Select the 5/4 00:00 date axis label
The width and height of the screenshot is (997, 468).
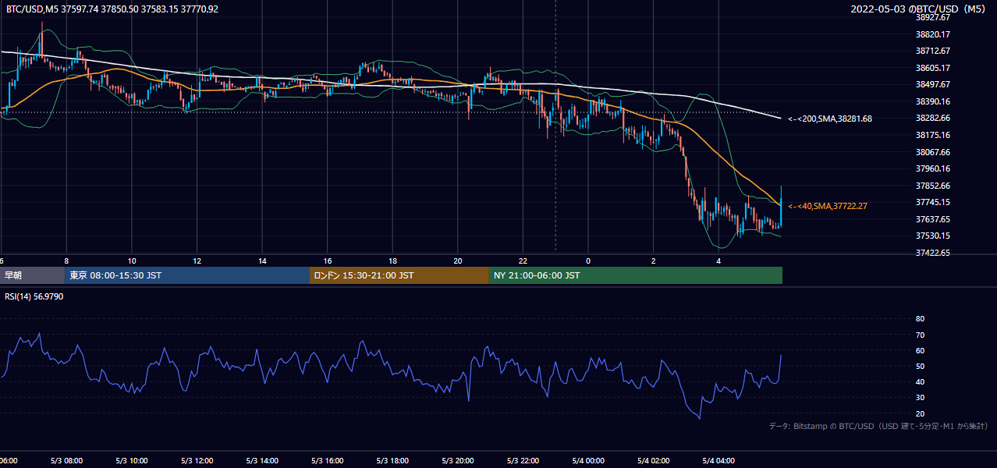pos(588,461)
